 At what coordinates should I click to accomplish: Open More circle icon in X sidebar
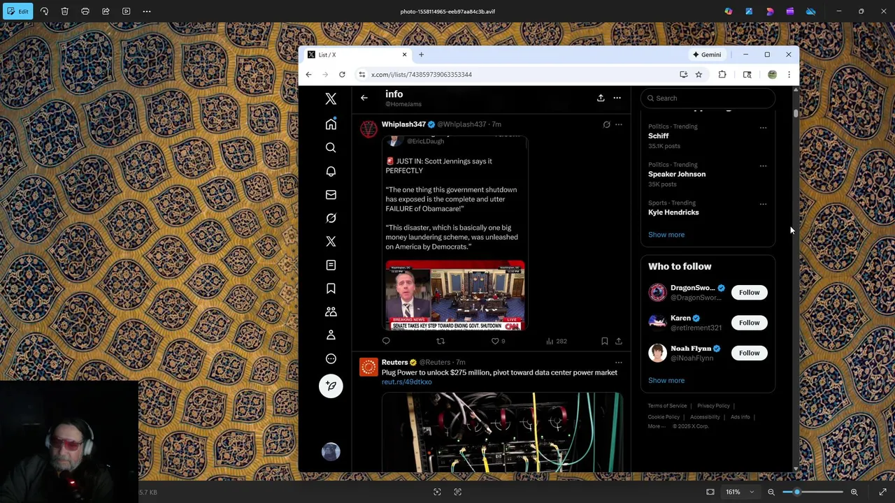pos(331,358)
